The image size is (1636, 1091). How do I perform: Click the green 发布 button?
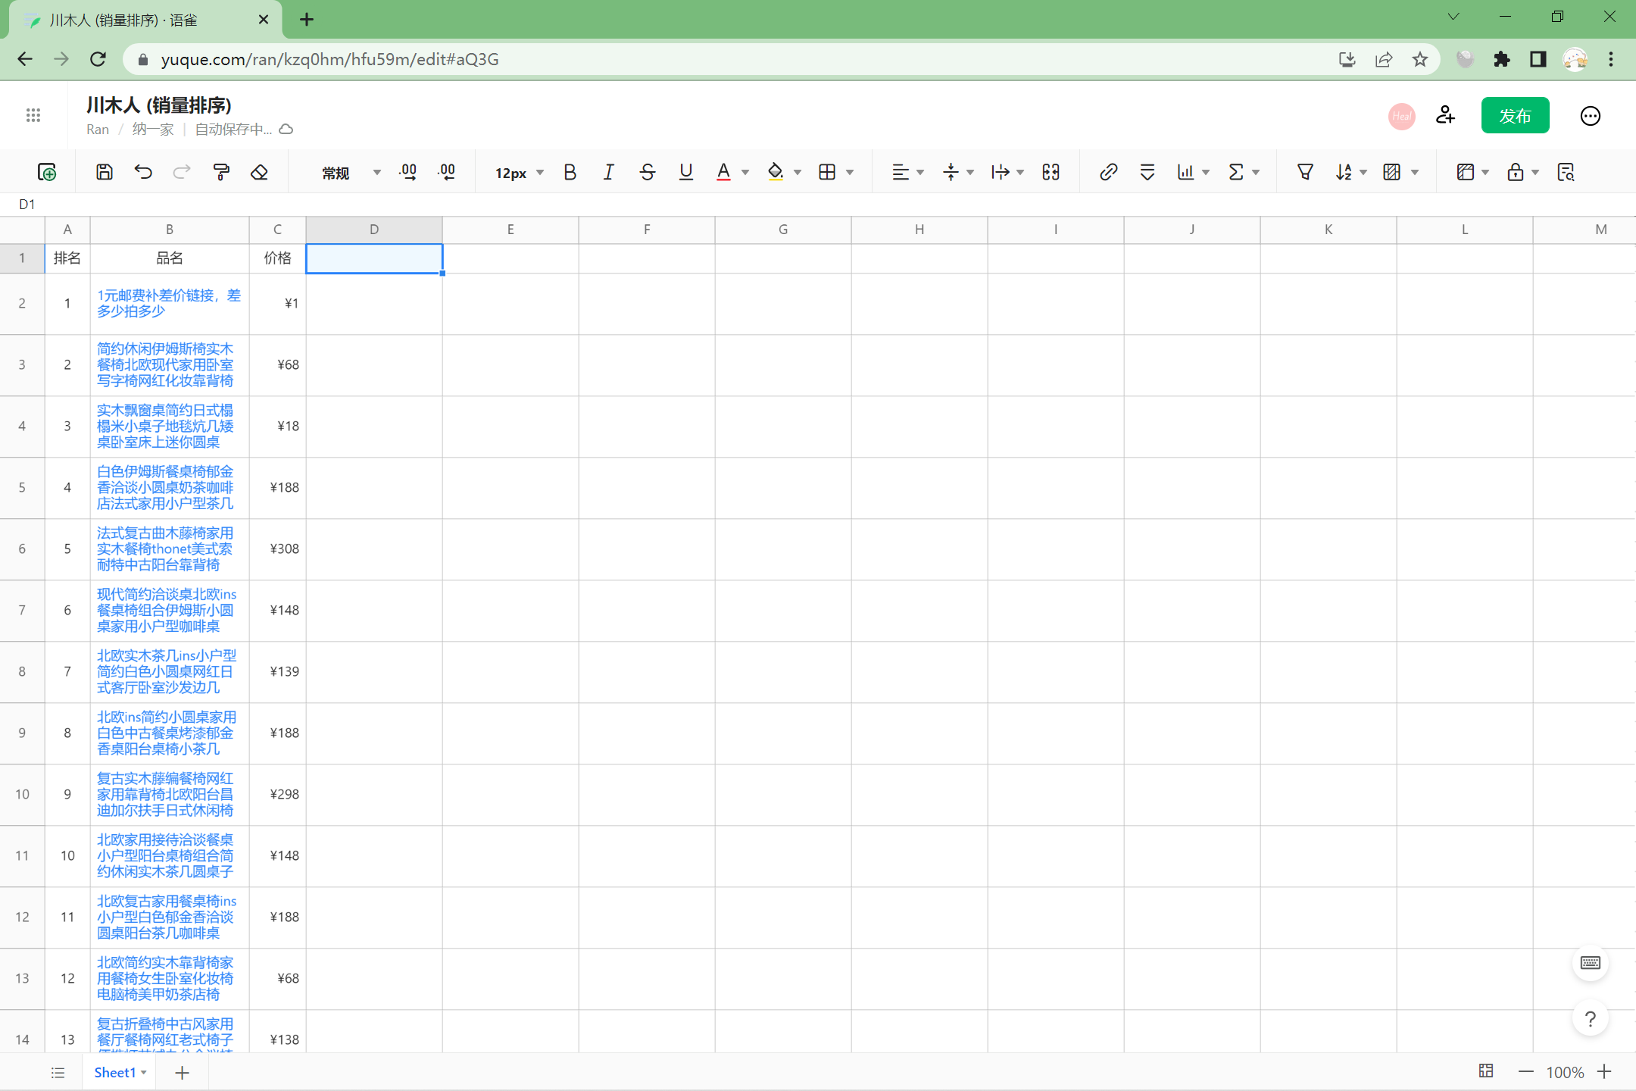1515,115
